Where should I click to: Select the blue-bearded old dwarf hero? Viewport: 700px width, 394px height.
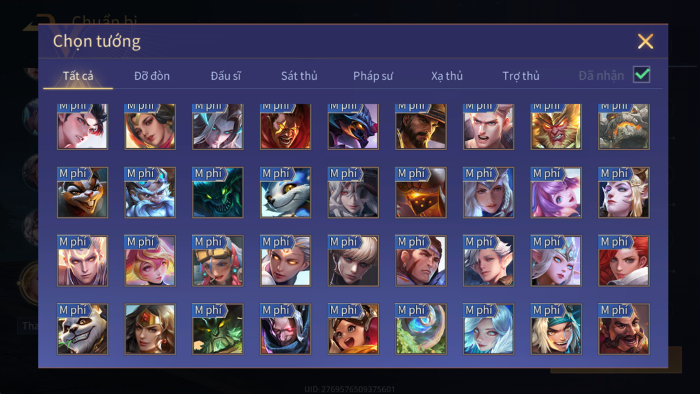150,193
